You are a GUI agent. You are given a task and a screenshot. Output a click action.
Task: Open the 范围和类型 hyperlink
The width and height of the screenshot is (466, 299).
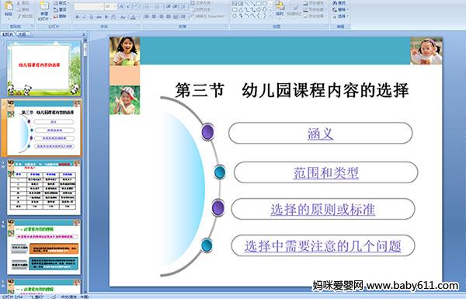(326, 172)
